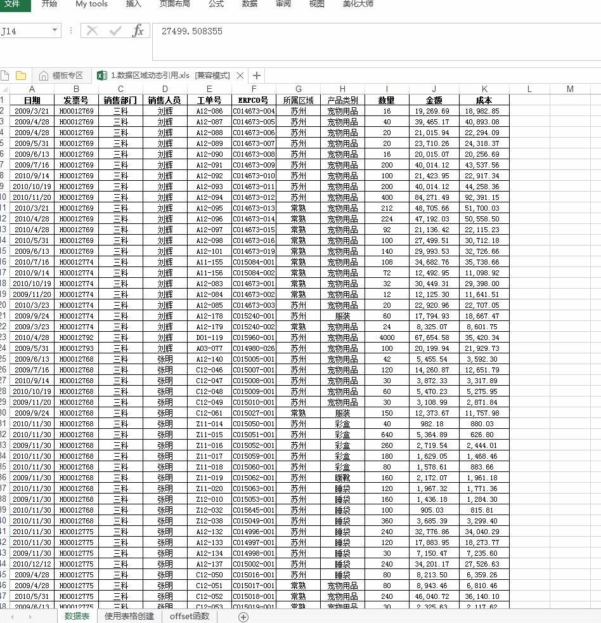
Task: Select cell with date 2010/12/12
Action: tap(32, 564)
